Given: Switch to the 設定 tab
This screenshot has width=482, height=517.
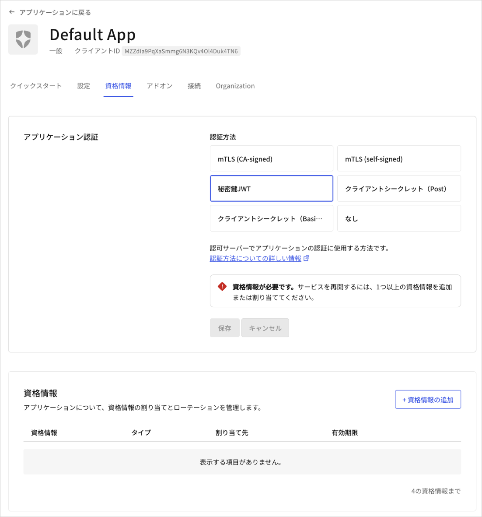Looking at the screenshot, I should (x=84, y=86).
